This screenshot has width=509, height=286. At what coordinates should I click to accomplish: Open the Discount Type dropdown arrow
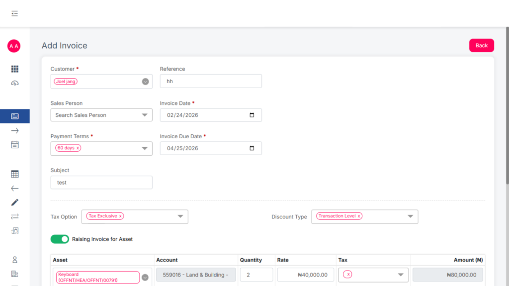pos(410,216)
